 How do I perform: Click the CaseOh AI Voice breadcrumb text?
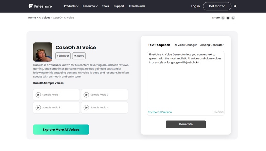click(x=63, y=18)
